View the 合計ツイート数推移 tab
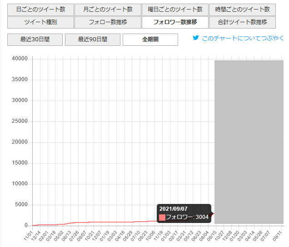 [242, 22]
